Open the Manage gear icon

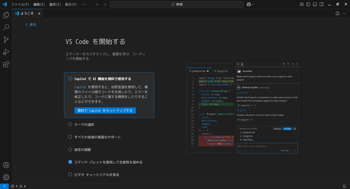pos(6,177)
